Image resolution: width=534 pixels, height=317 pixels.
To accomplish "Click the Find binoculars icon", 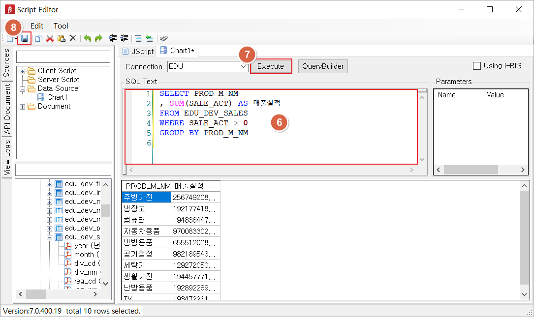I will point(164,38).
